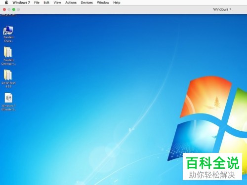
Task: Click the gray minimize window button
Action: tap(9, 9)
